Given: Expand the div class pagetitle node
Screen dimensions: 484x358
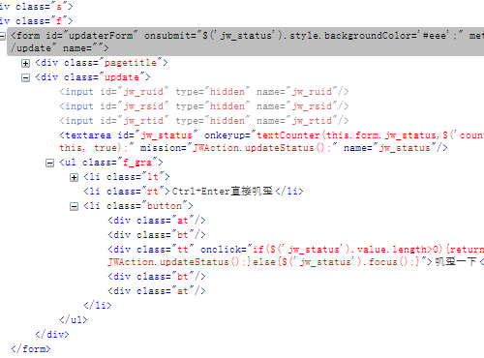Looking at the screenshot, I should pos(25,63).
